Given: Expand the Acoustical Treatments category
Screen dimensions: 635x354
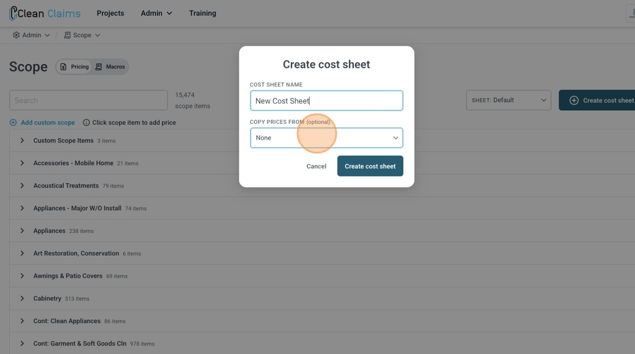Looking at the screenshot, I should [22, 185].
